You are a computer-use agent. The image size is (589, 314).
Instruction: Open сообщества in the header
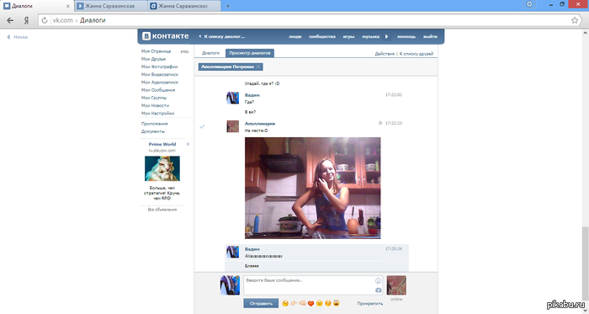[x=322, y=36]
